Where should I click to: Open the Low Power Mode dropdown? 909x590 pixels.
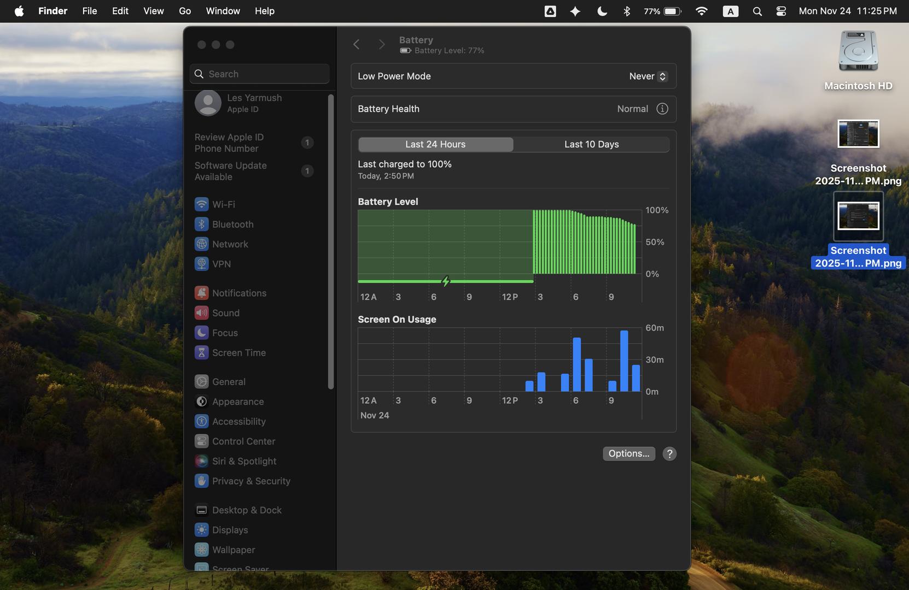point(648,76)
